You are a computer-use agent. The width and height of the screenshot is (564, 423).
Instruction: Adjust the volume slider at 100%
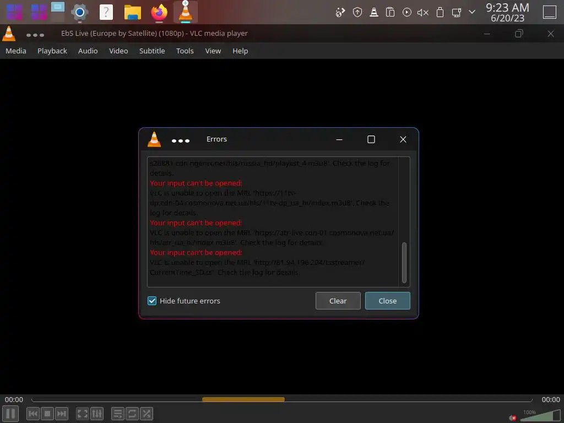540,416
